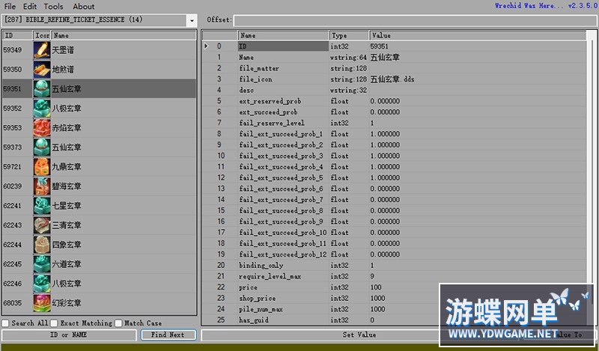Click the Value column header in properties grid
599x351 pixels.
[x=478, y=35]
